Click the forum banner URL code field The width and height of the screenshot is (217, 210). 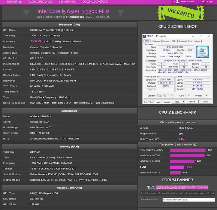tap(177, 193)
